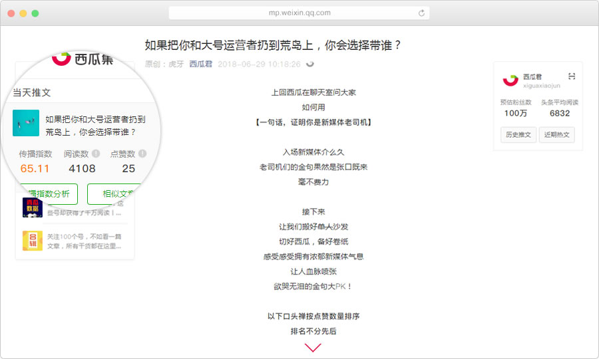599x359 pixels.
Task: Click the 传播指数 value 65.11
Action: pyautogui.click(x=35, y=169)
